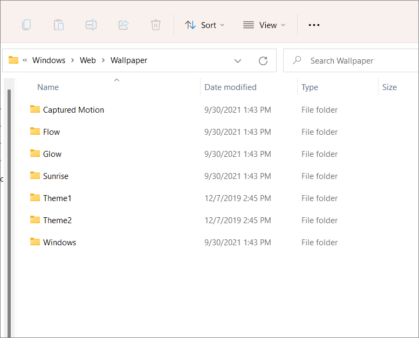Click the Paste toolbar icon
The height and width of the screenshot is (338, 419).
(59, 25)
